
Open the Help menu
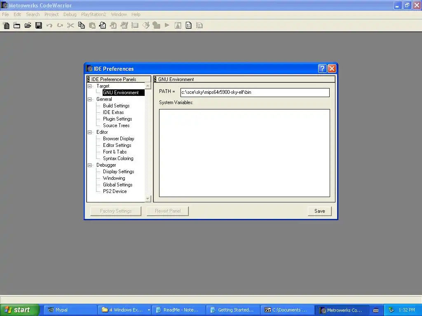point(136,14)
